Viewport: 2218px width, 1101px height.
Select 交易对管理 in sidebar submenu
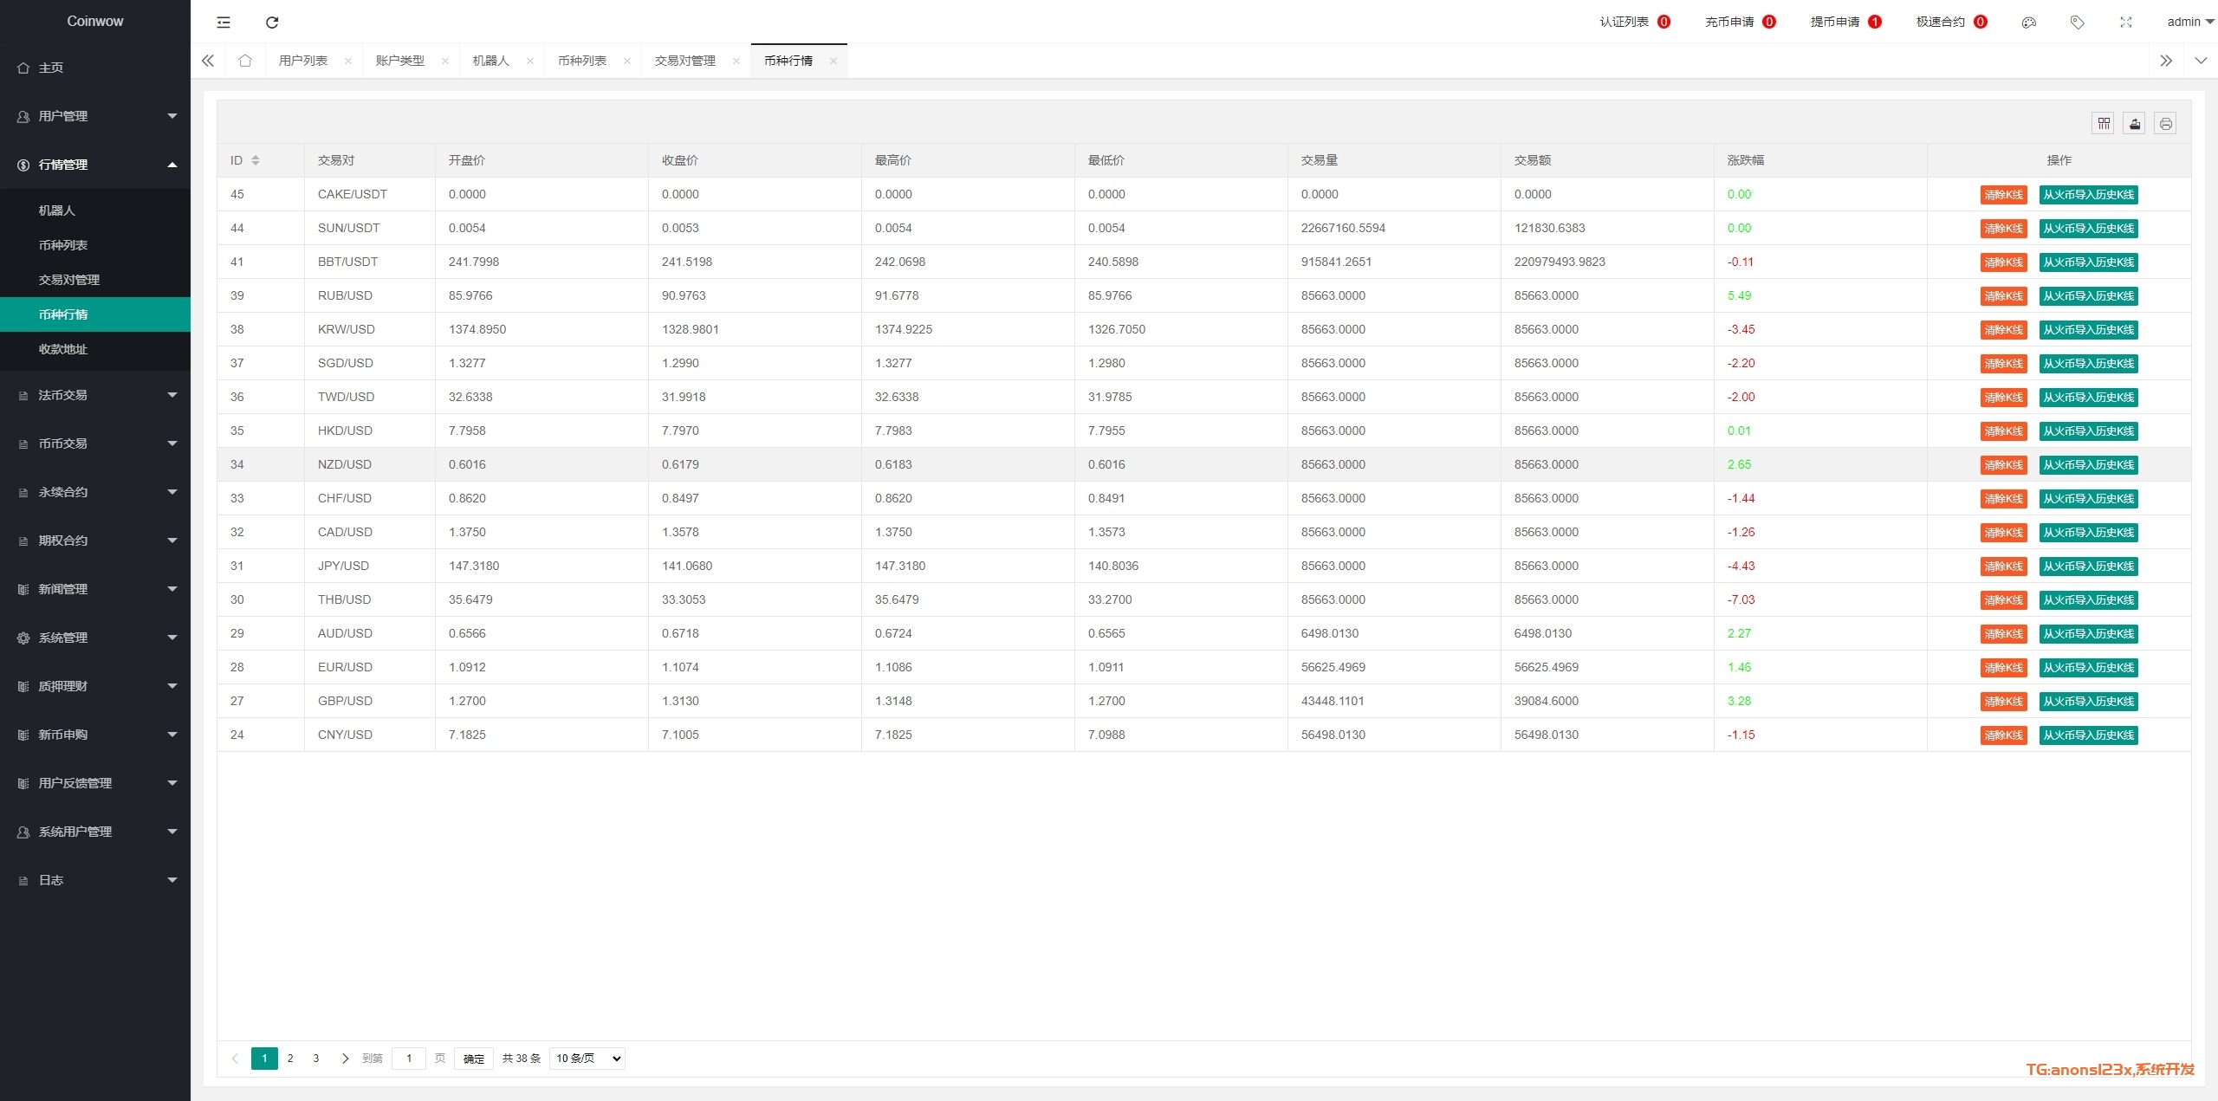(95, 280)
